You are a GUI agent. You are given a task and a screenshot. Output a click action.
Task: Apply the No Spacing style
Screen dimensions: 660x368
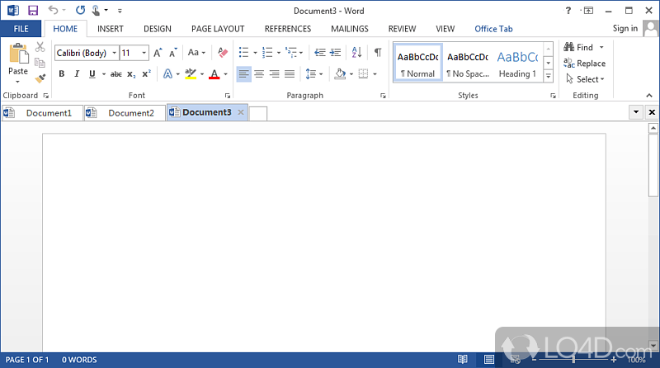(x=468, y=64)
